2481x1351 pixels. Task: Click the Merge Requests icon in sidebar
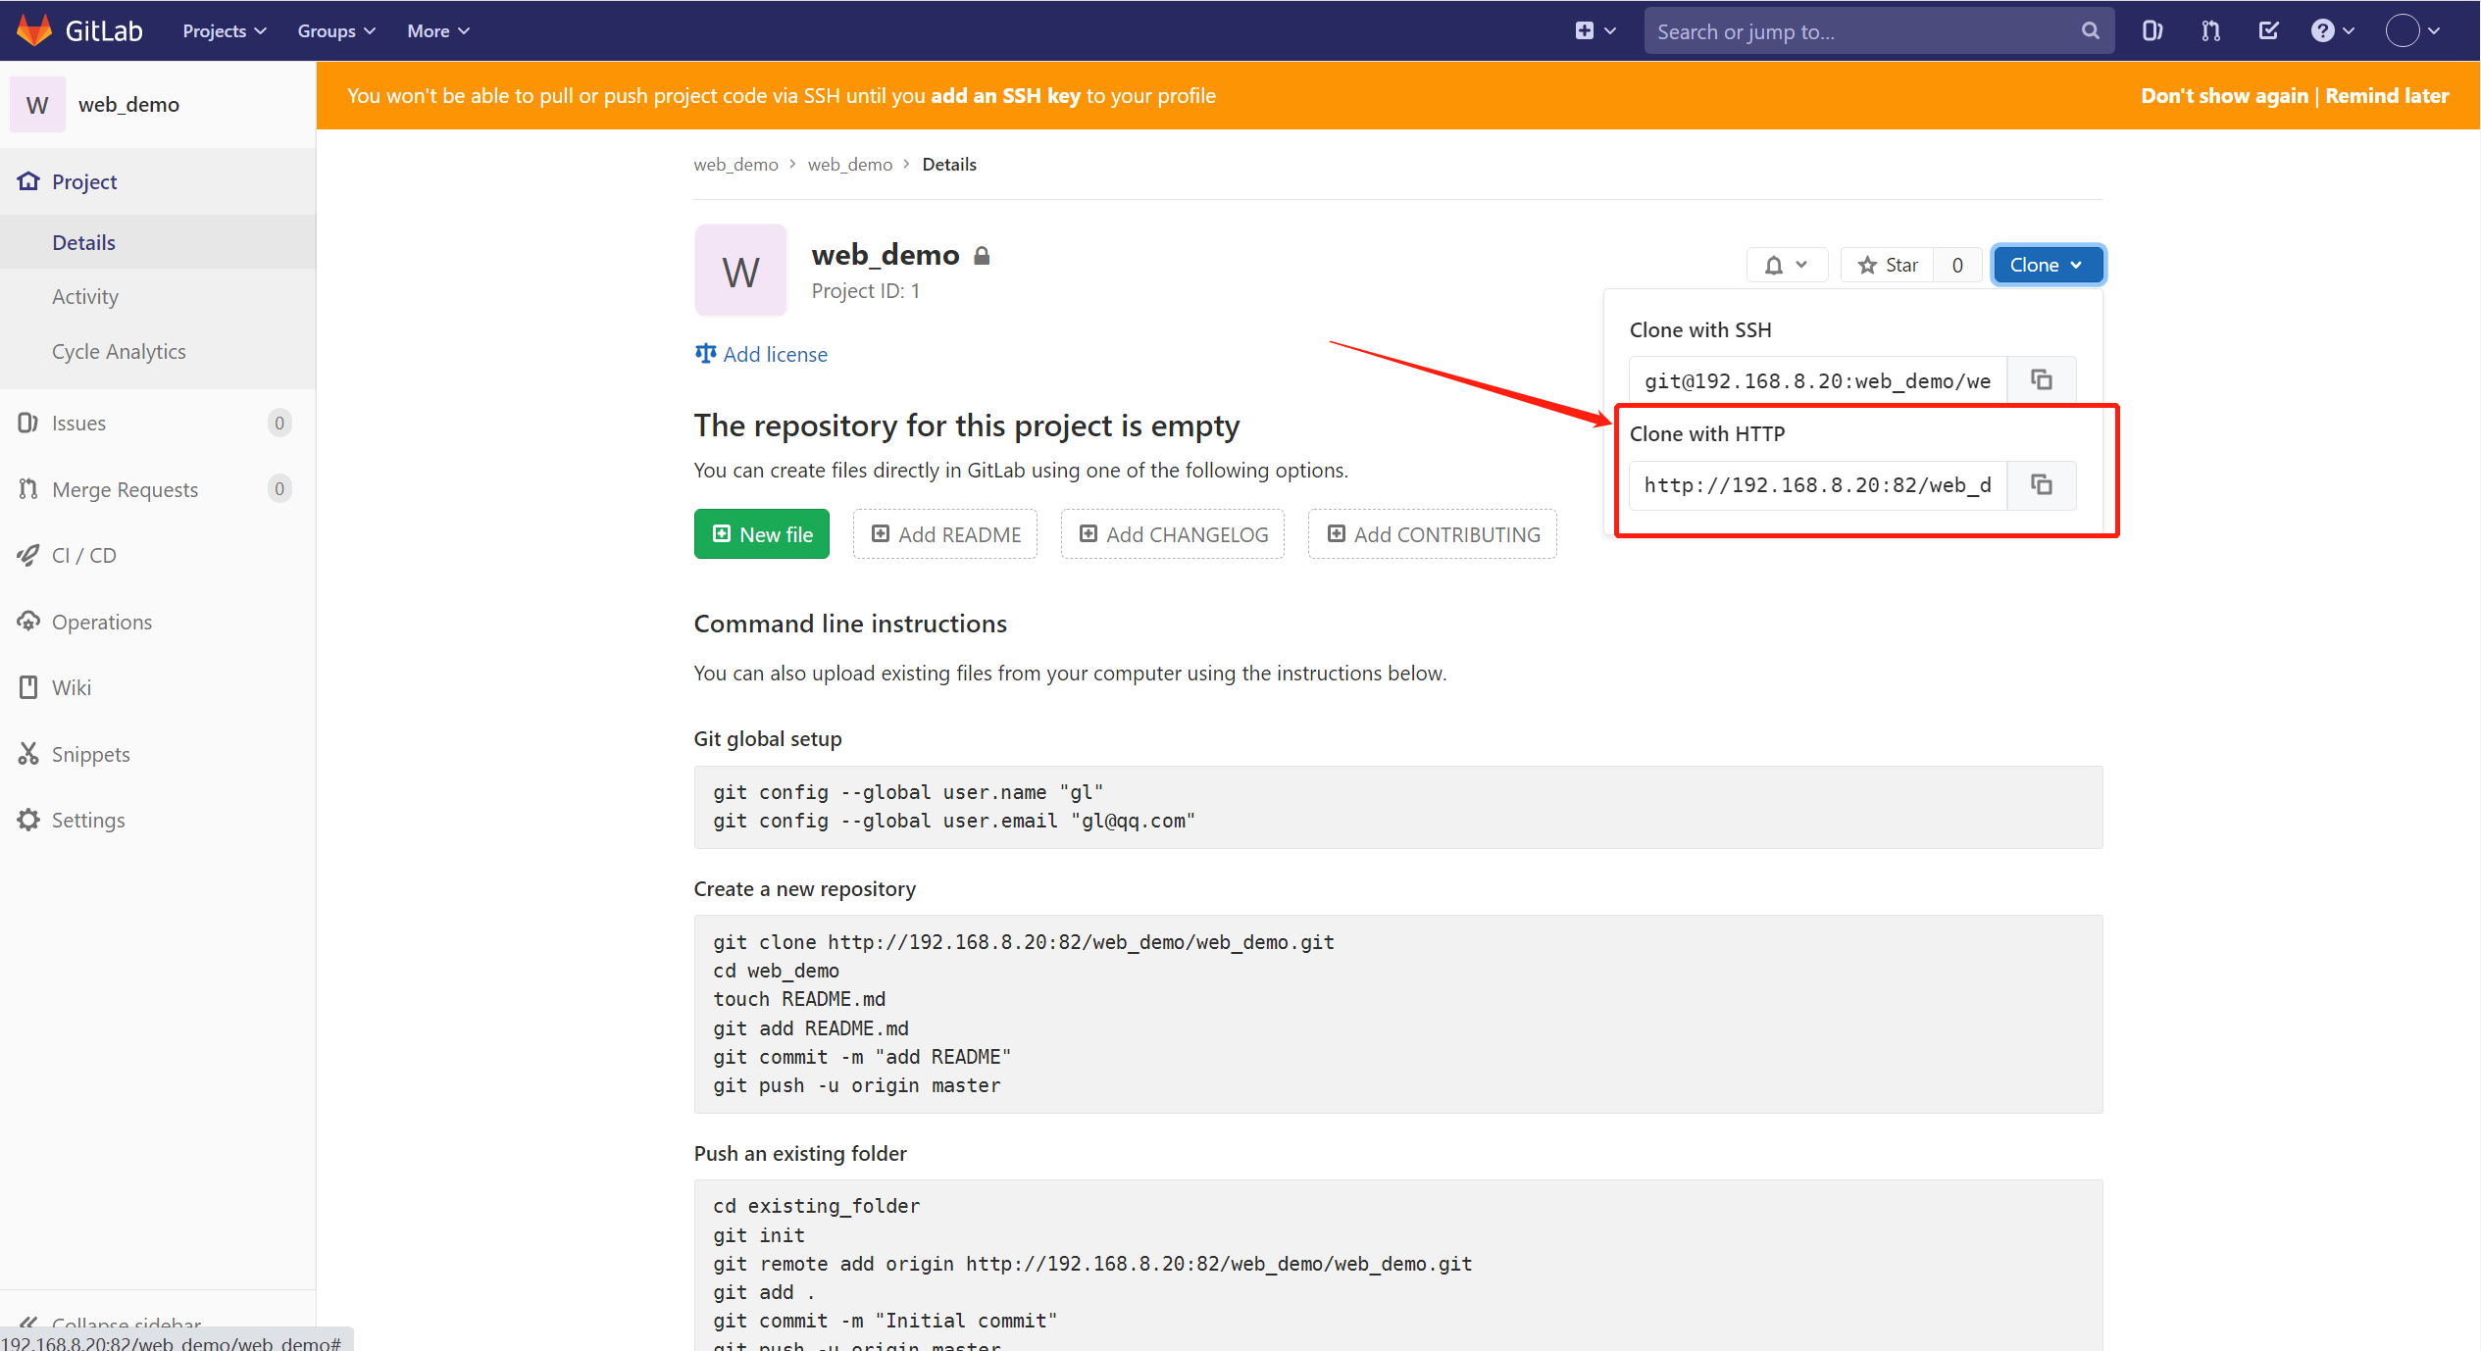point(28,488)
